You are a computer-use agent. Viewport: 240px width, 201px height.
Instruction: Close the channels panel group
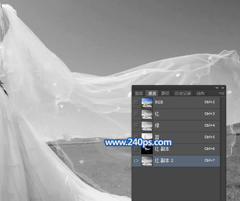coord(223,88)
